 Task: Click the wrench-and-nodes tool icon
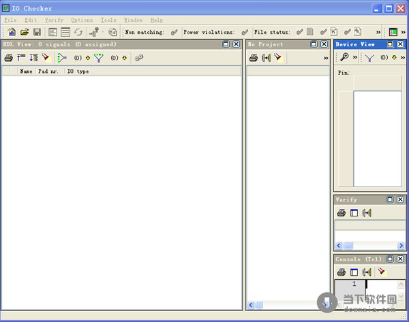94,32
